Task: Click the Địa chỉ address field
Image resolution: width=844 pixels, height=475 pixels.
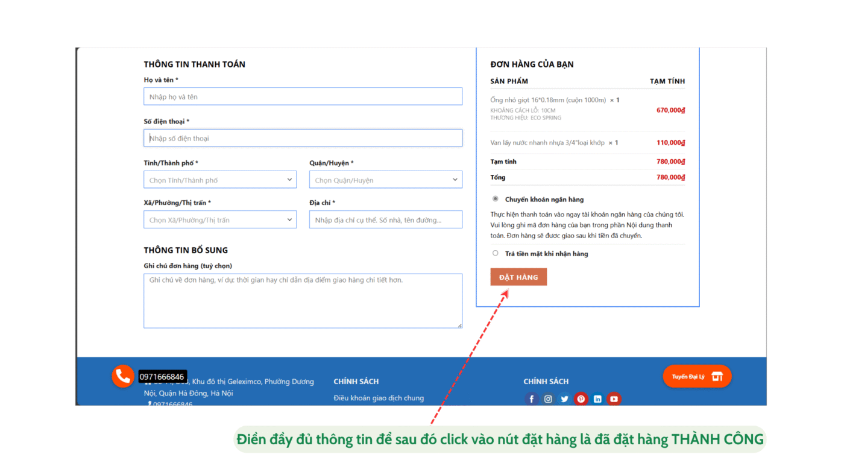Action: click(386, 219)
